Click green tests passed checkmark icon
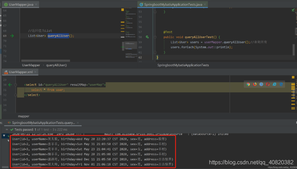This screenshot has width=297, height=169. point(12,130)
